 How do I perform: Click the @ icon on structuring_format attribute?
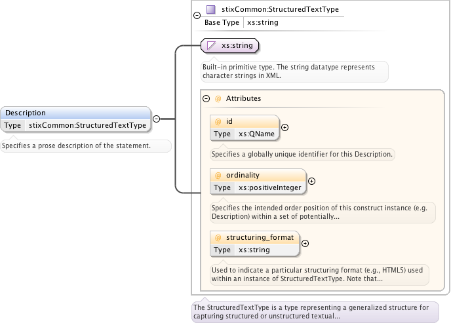[218, 237]
